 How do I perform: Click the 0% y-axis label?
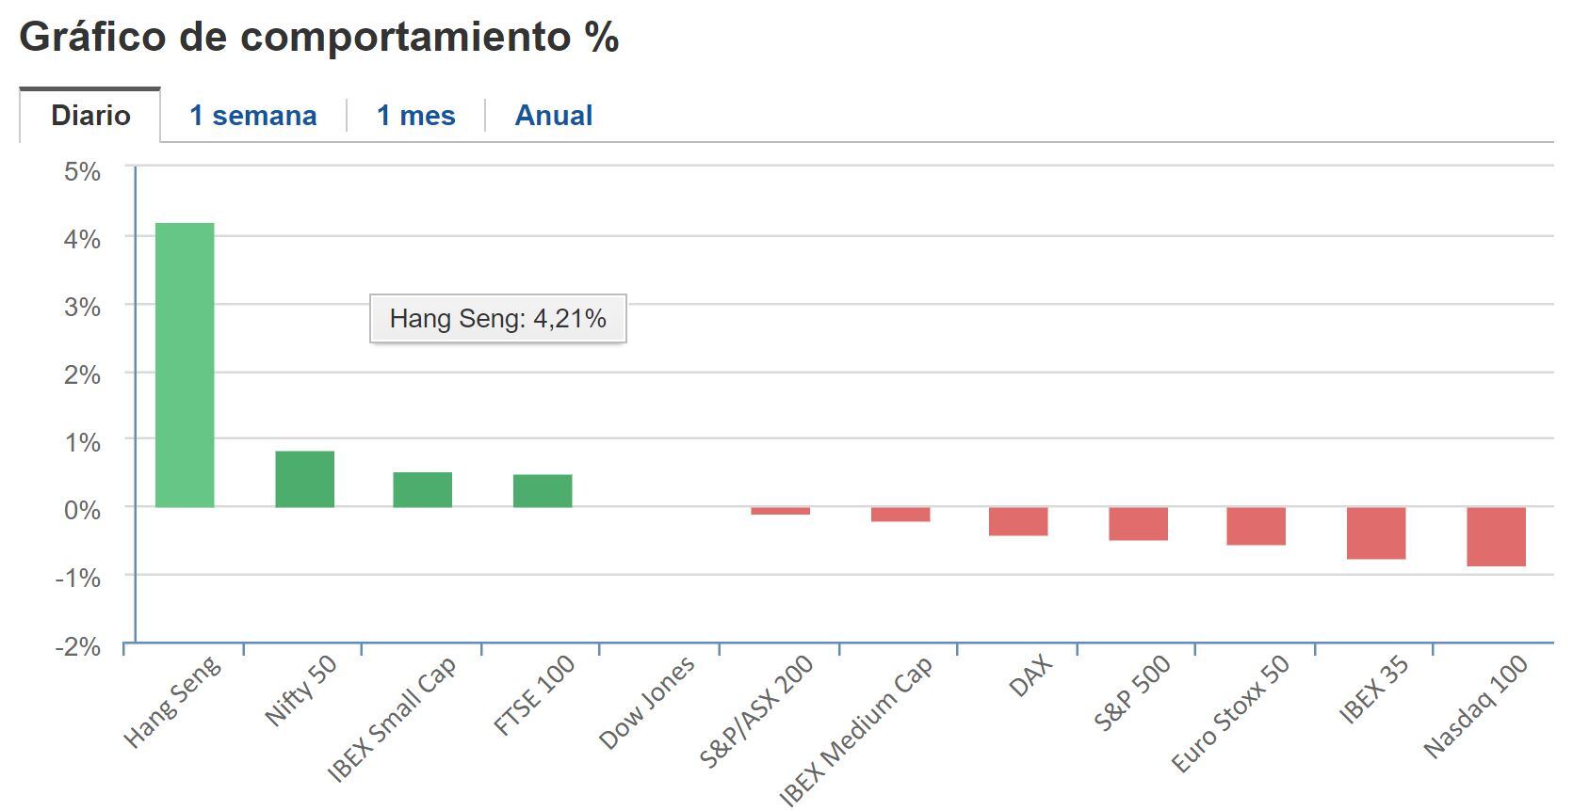[82, 511]
